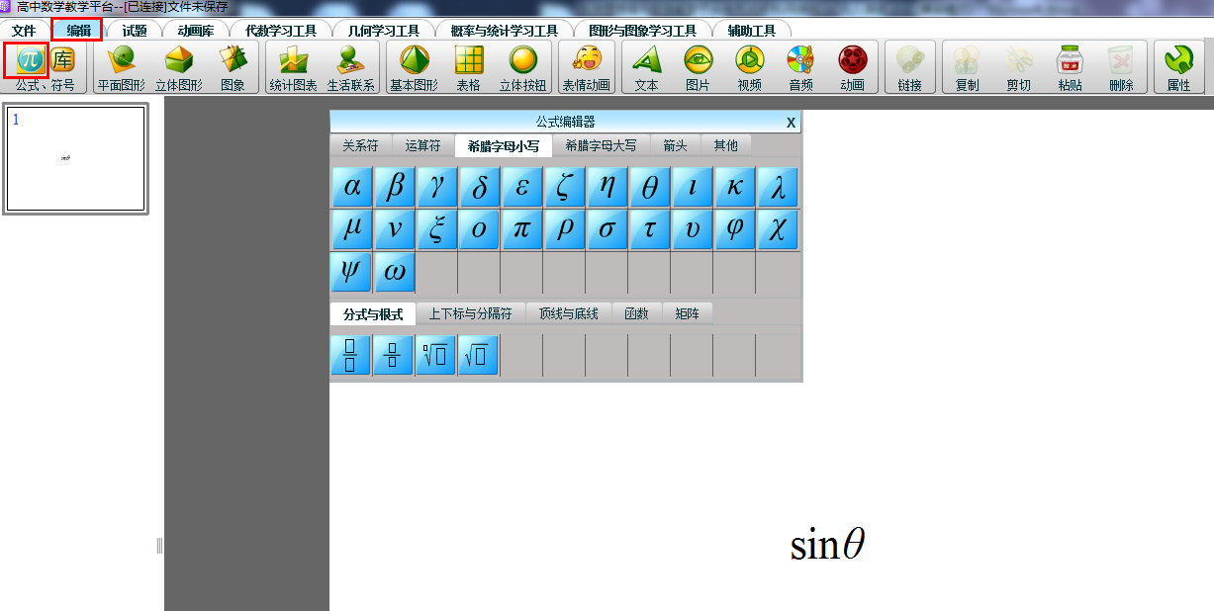The image size is (1214, 611).
Task: Insert the Greek letter alpha
Action: click(x=351, y=188)
